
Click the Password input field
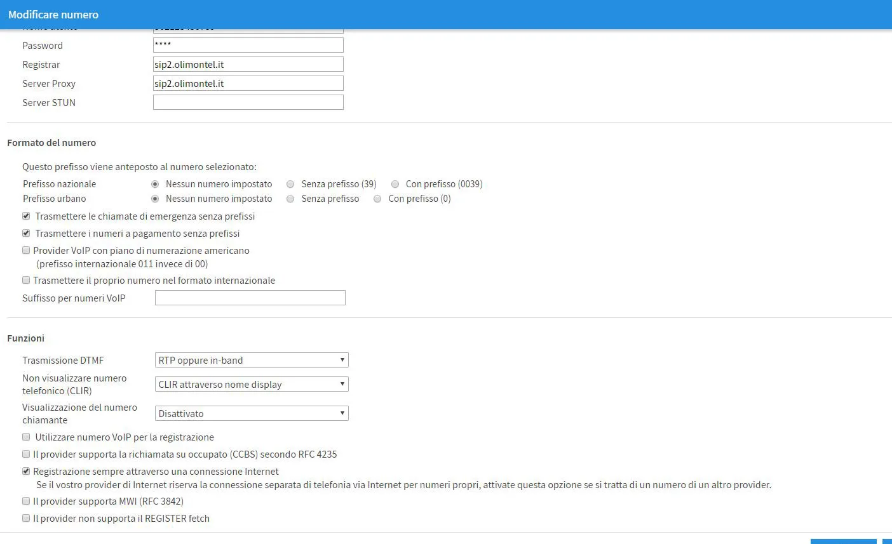[248, 45]
